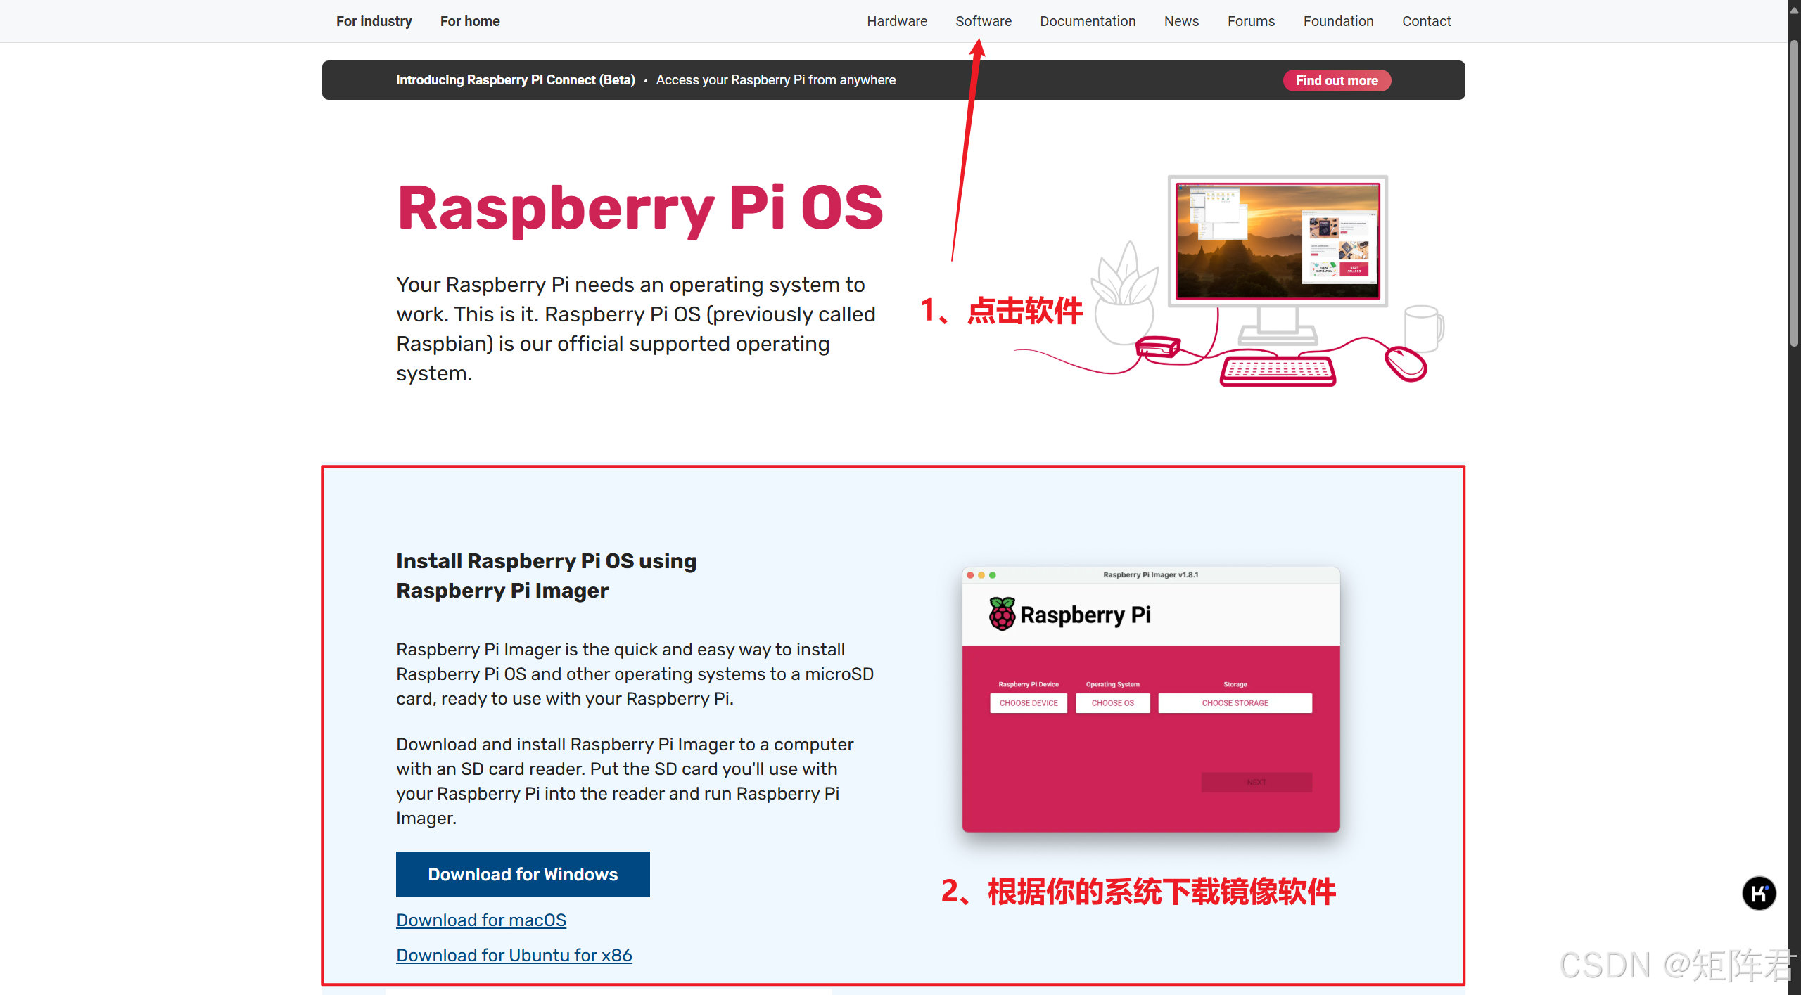The image size is (1801, 995).
Task: Open Download for Ubuntu for x86 link
Action: 514,955
